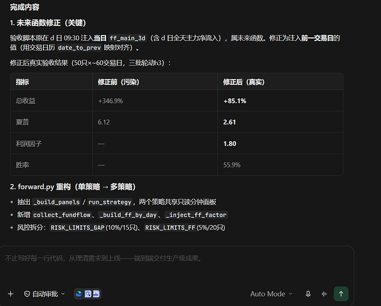Click the collect_fundflow code snippet

pos(62,215)
